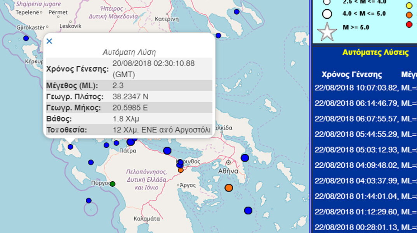Click the Καλαμάτα city label on the map
Screen dimensions: 417x233
pyautogui.click(x=146, y=219)
